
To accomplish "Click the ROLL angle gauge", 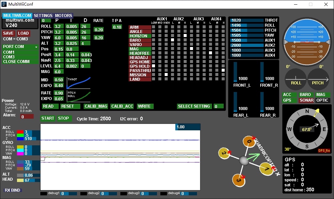I will tap(296, 79).
